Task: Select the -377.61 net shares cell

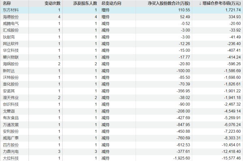Action: [x=183, y=152]
